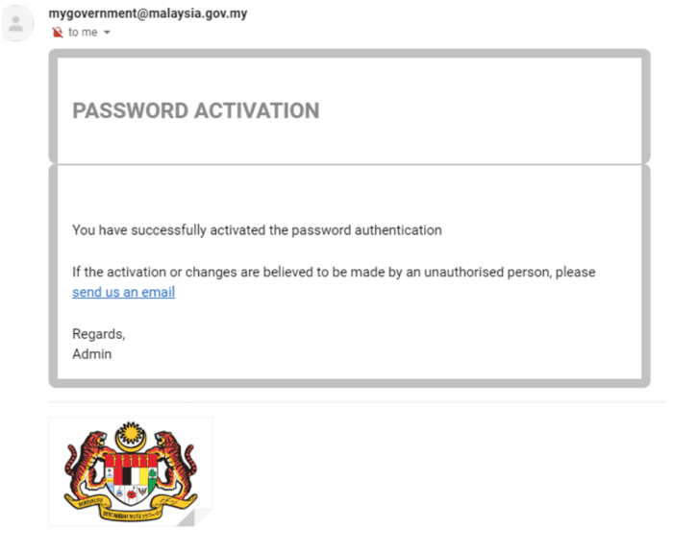This screenshot has height=552, width=673.
Task: Click the crescent and star atop crest
Action: 131,439
